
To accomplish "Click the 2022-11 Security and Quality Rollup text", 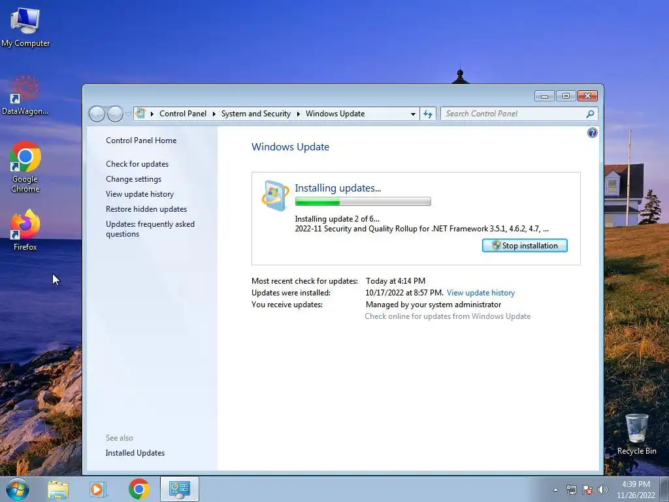I will click(421, 229).
